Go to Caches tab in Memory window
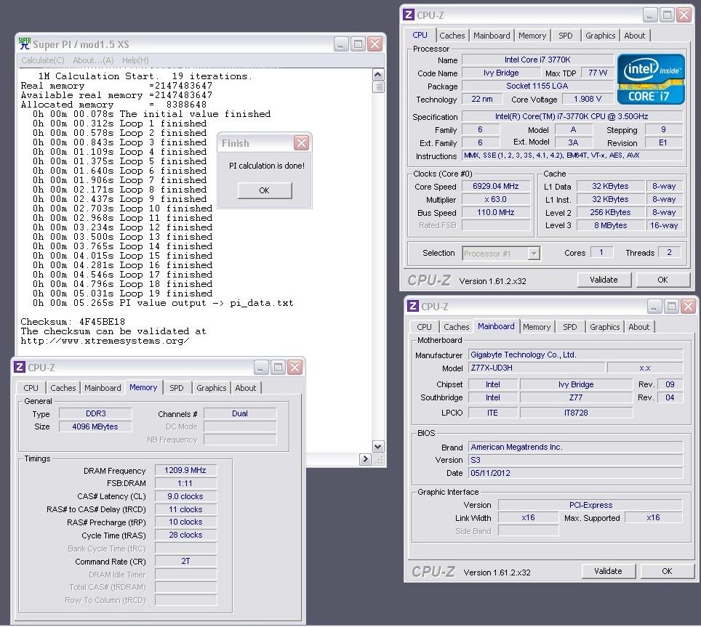Screen dimensions: 701x627 click(63, 388)
